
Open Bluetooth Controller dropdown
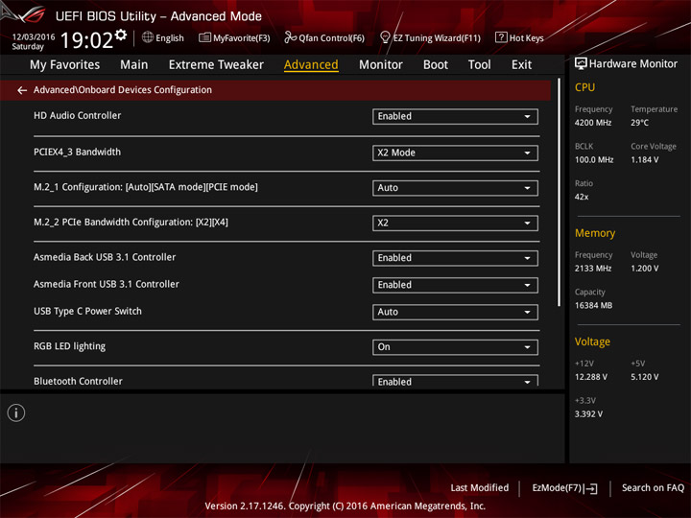(455, 381)
